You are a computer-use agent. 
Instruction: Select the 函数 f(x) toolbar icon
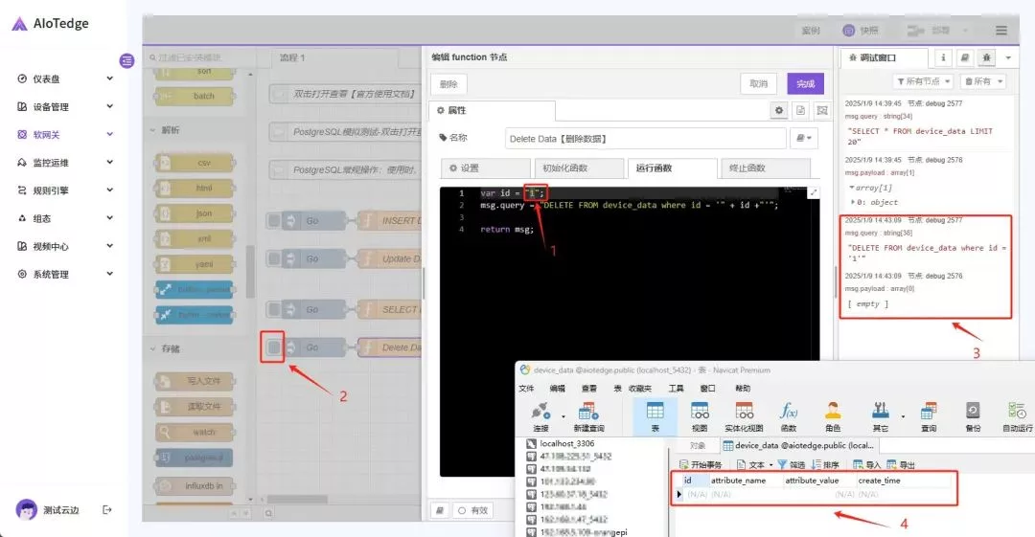pyautogui.click(x=789, y=413)
